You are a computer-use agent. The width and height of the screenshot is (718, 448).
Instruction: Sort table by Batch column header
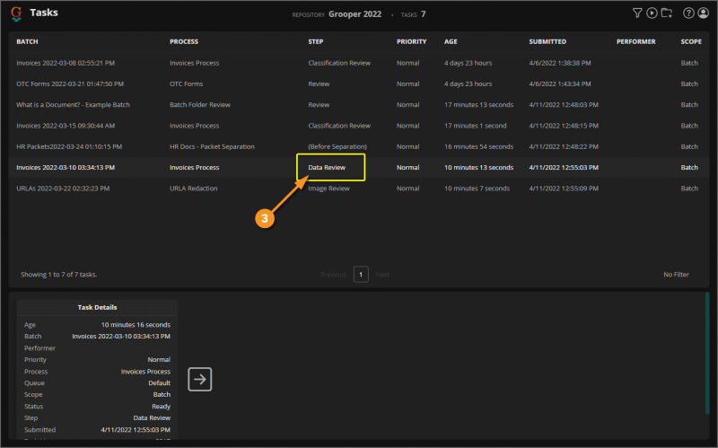(27, 41)
